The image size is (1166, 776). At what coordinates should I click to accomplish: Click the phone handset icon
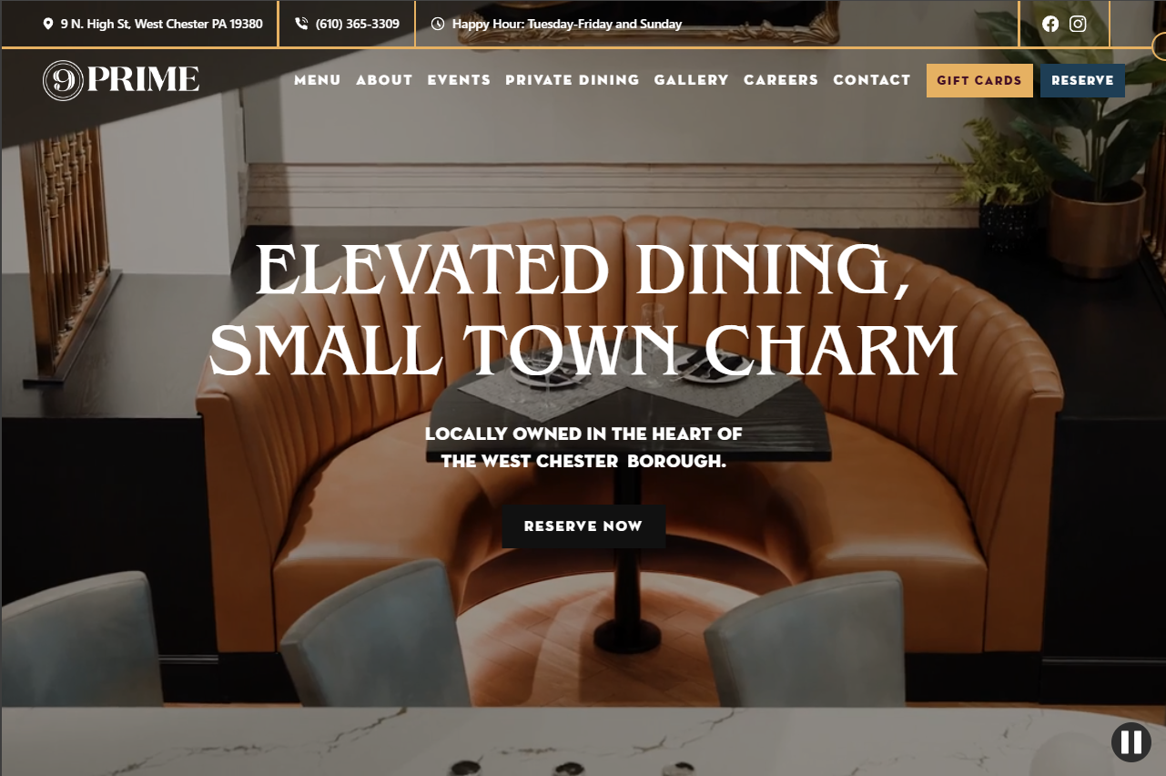point(302,24)
